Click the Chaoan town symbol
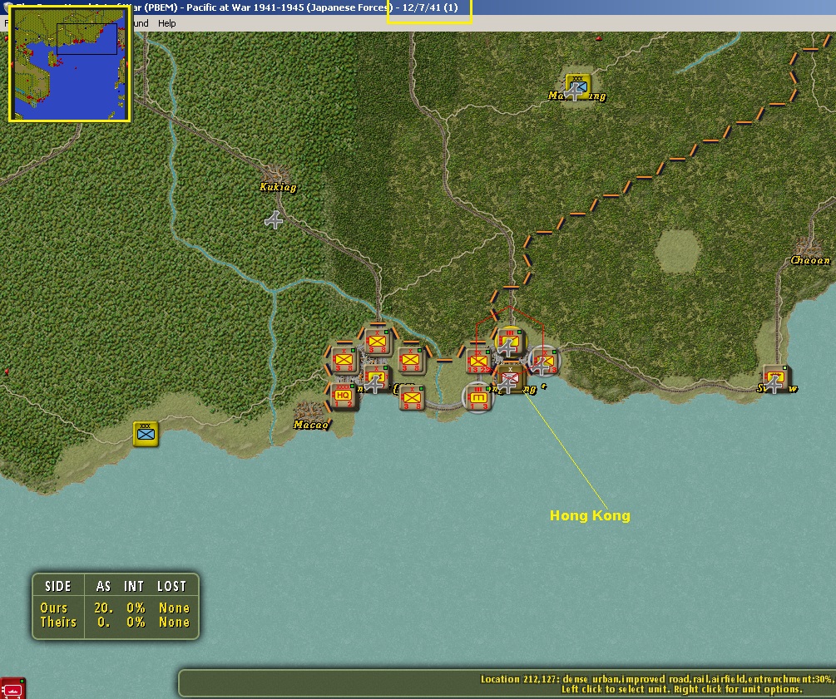This screenshot has width=836, height=699. point(809,247)
